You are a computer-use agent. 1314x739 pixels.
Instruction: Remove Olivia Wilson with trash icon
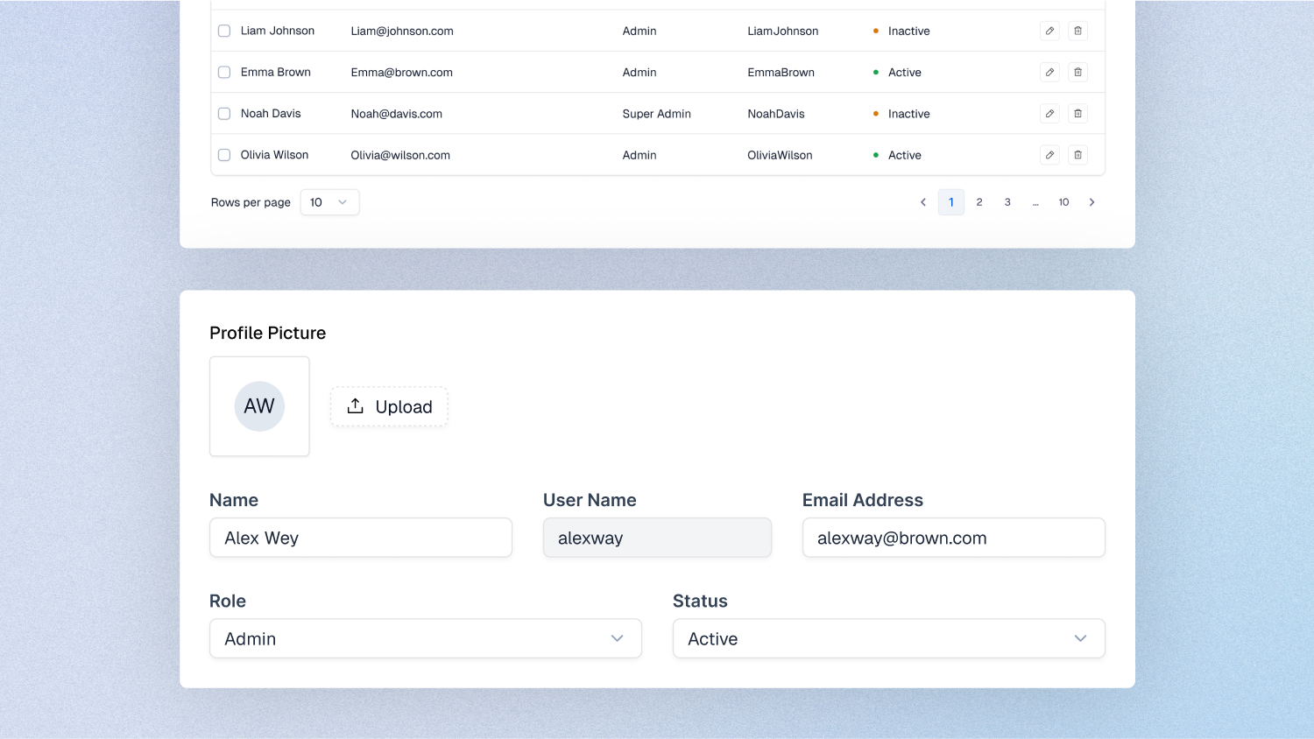point(1077,155)
